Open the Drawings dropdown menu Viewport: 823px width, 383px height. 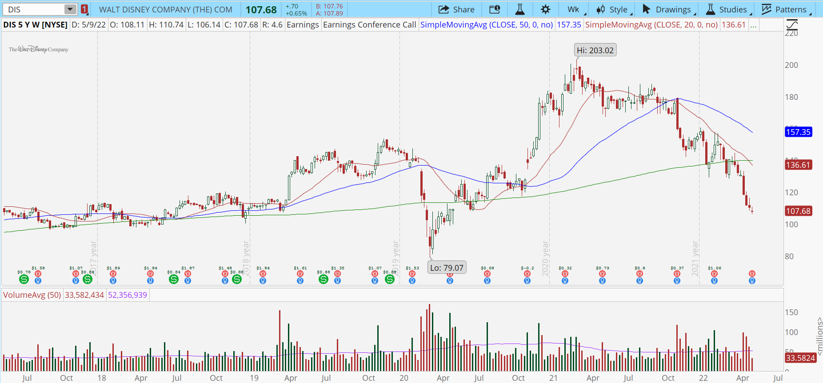tap(668, 9)
